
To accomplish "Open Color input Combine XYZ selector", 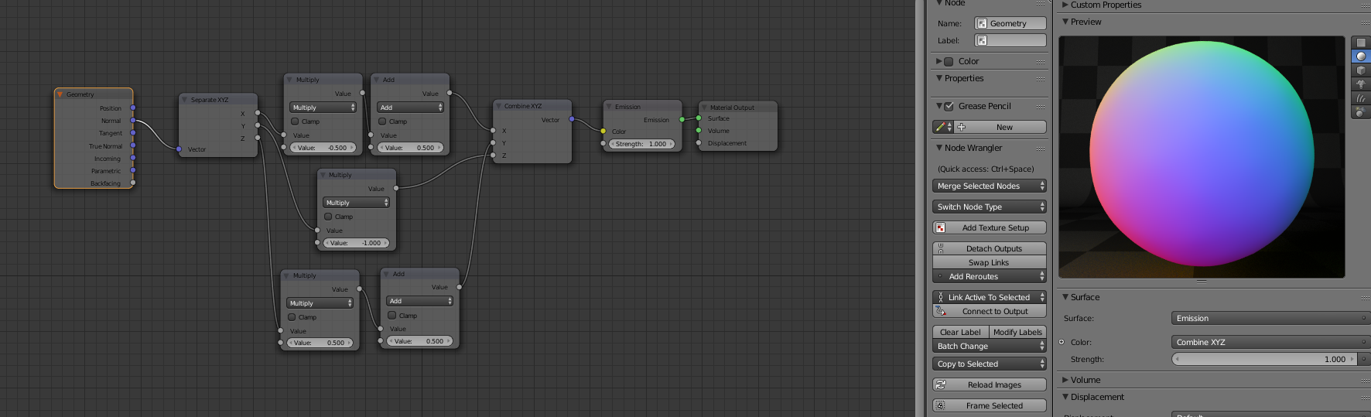I will click(x=1270, y=342).
